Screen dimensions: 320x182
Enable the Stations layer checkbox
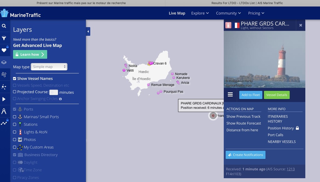(x=14, y=124)
